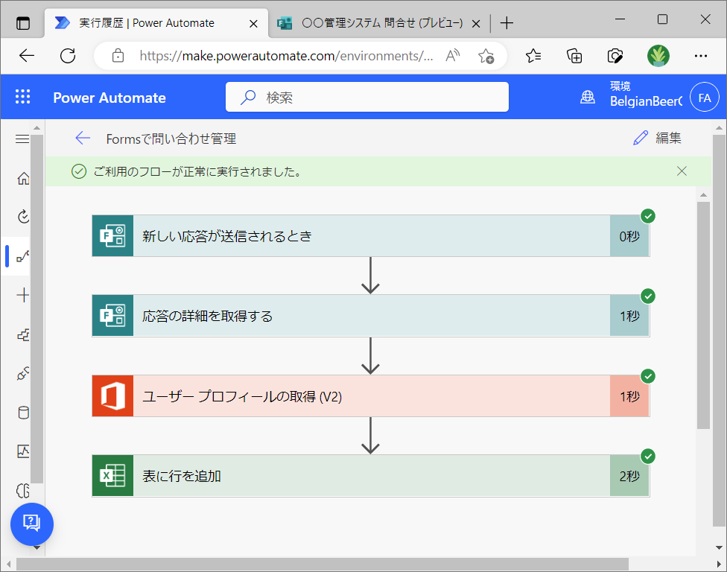
Task: Click the Forms icon on 新しい応答が送信されるとき
Action: (x=112, y=236)
